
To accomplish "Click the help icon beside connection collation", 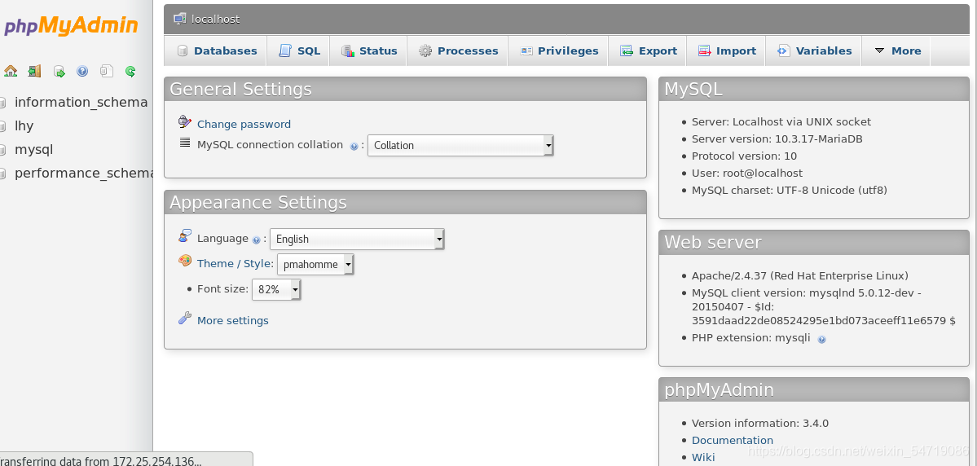I will coord(354,147).
